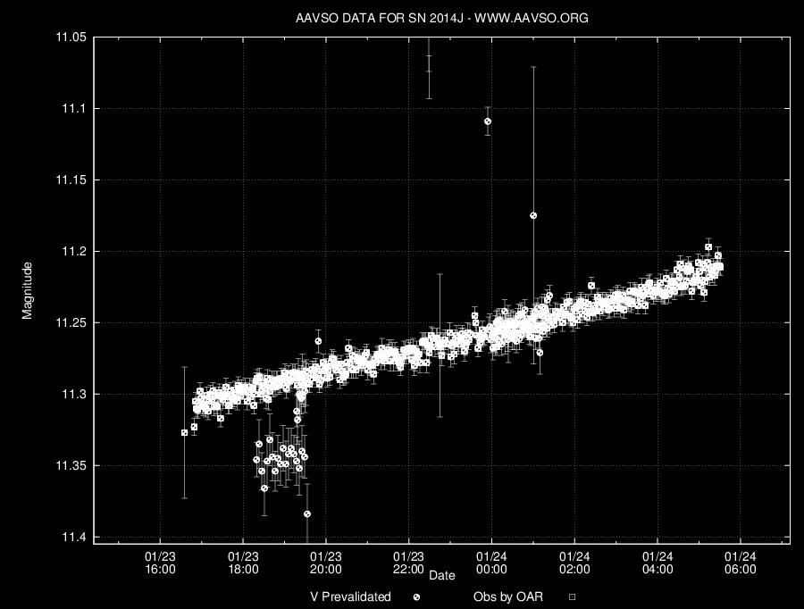Click the 11.35 magnitude tick label
The image size is (804, 609).
pos(71,465)
